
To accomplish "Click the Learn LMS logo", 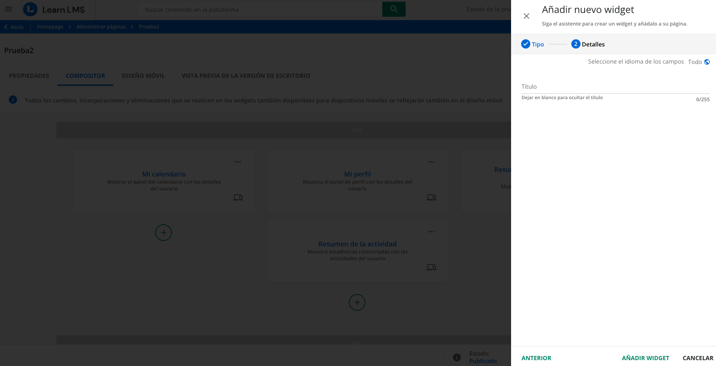I will [54, 9].
